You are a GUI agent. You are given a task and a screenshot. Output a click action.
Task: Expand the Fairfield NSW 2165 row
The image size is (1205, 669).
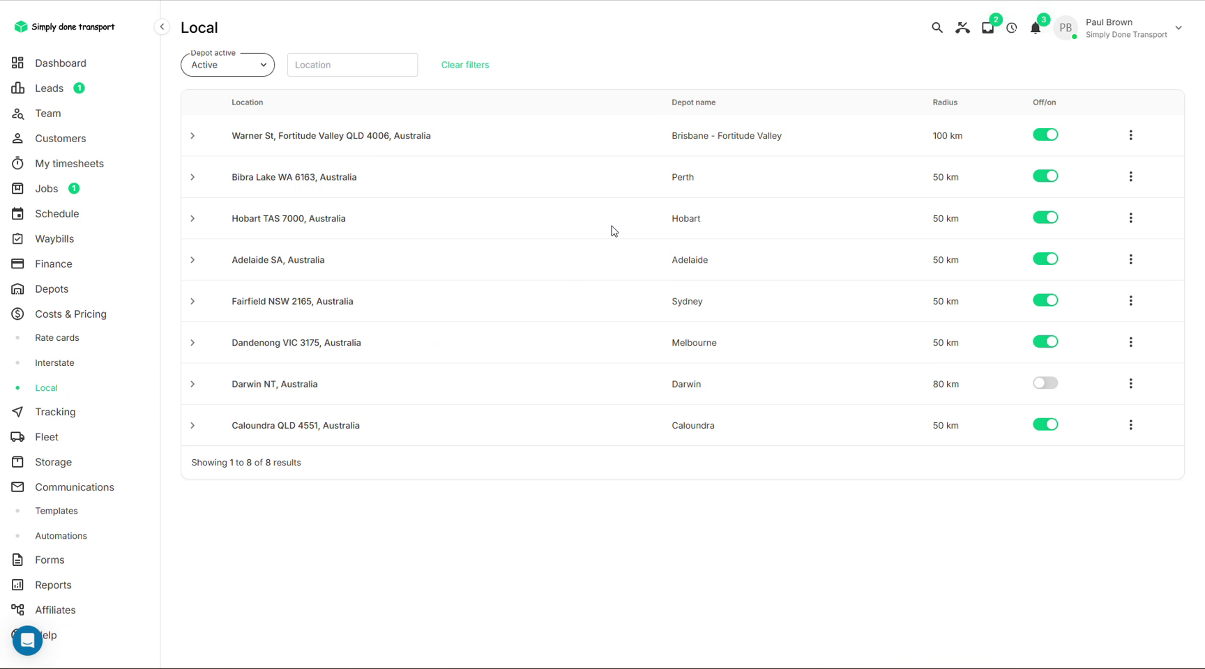tap(192, 301)
